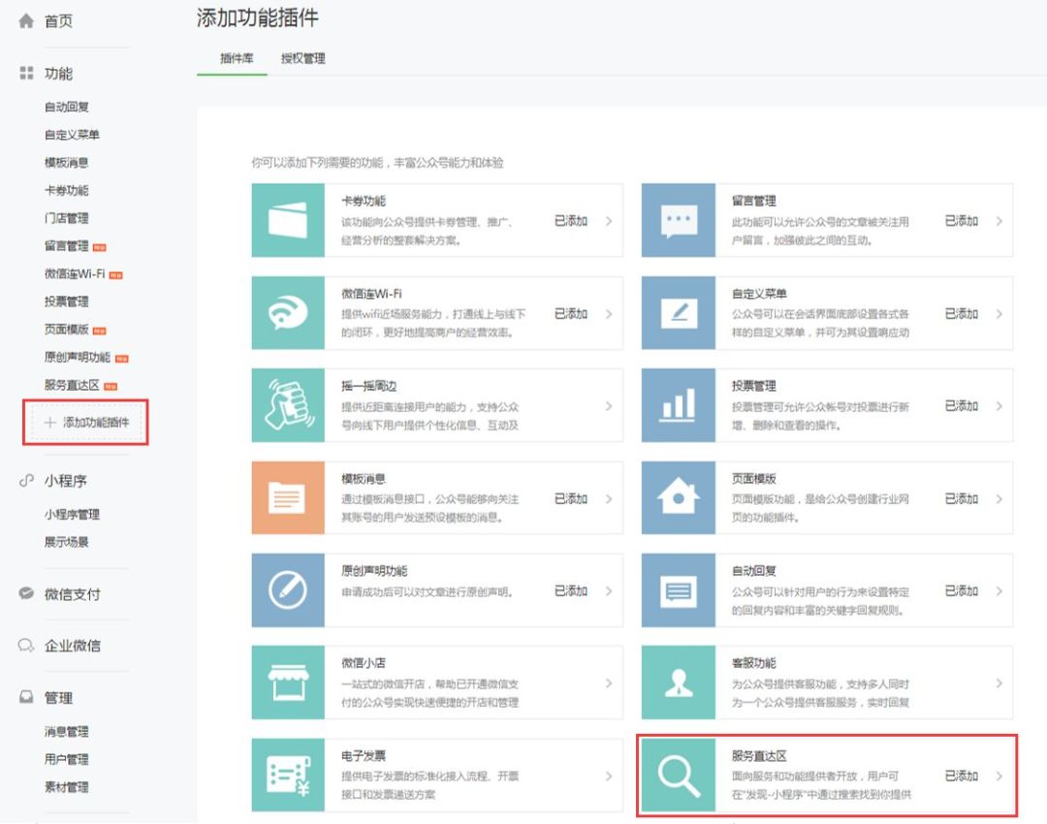Open 消息管理 under 管理

[67, 731]
